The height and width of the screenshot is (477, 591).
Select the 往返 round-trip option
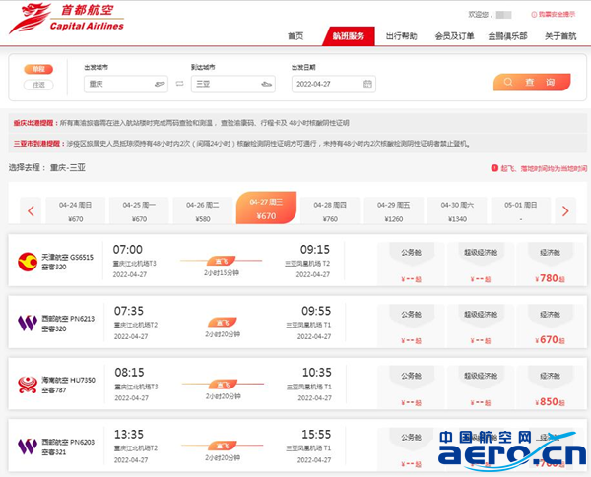[x=38, y=85]
